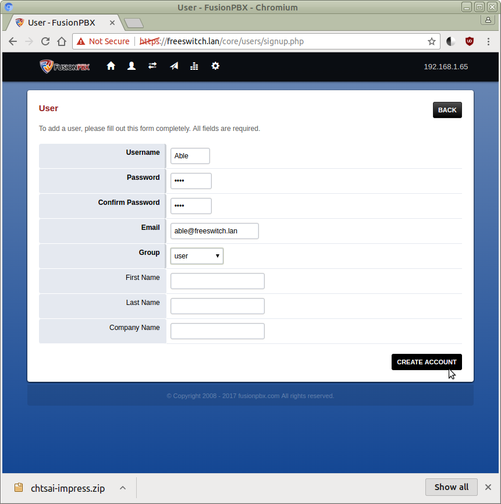Expand the Group dropdown set to user
This screenshot has height=504, width=501.
click(197, 256)
